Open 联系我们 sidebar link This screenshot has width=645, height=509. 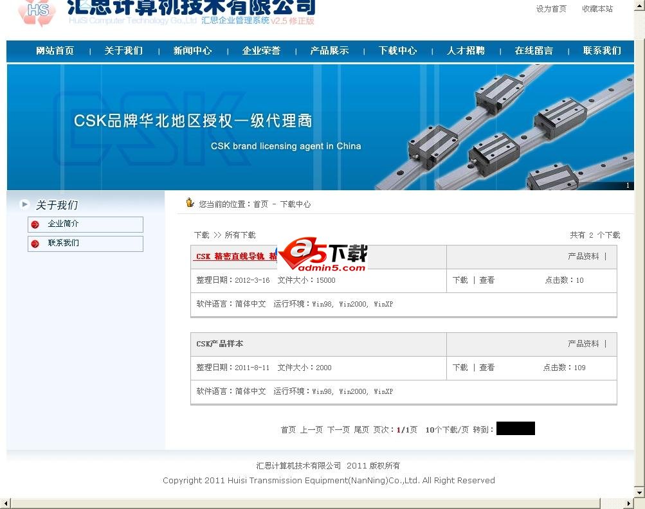point(64,243)
